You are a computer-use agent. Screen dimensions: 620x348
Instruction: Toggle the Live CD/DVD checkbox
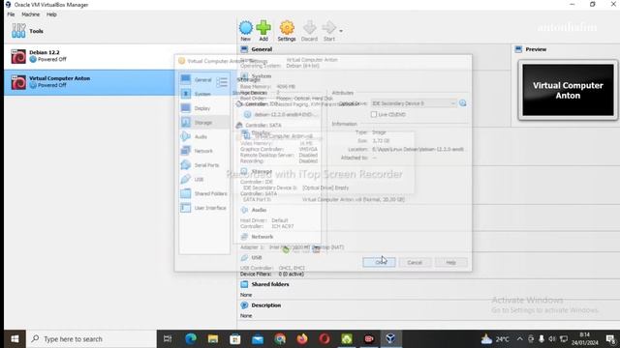point(374,114)
